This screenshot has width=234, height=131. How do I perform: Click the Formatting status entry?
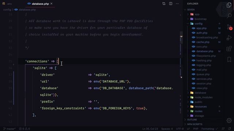[210, 129]
